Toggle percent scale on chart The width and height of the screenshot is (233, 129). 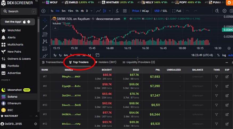pyautogui.click(x=218, y=55)
